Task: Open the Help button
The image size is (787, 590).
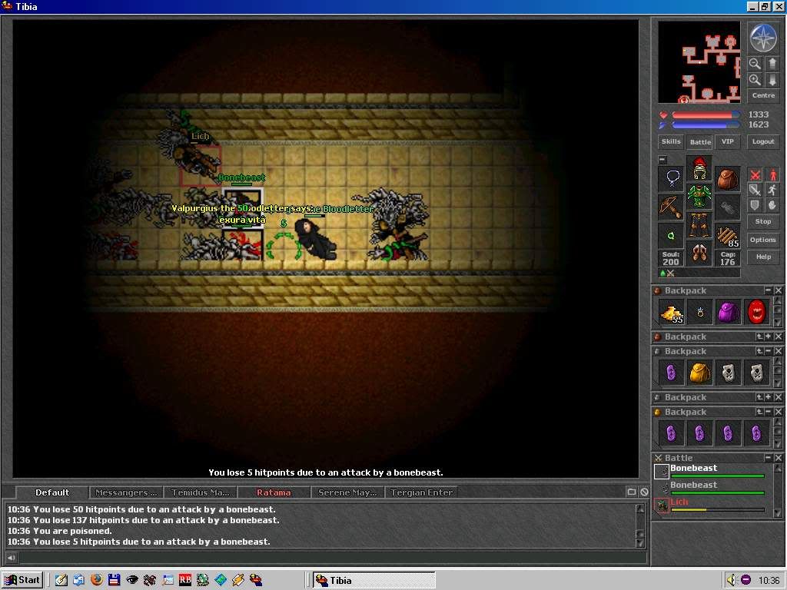Action: click(x=763, y=257)
